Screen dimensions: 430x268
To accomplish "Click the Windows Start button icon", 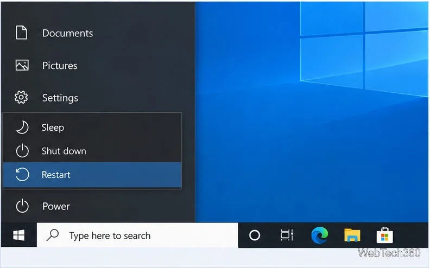I will pos(18,235).
